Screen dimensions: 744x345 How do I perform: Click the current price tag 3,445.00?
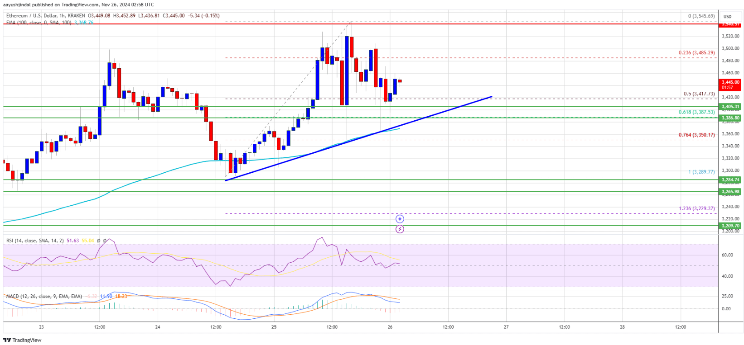(730, 85)
